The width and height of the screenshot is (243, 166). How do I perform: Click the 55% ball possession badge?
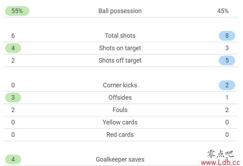(x=17, y=11)
